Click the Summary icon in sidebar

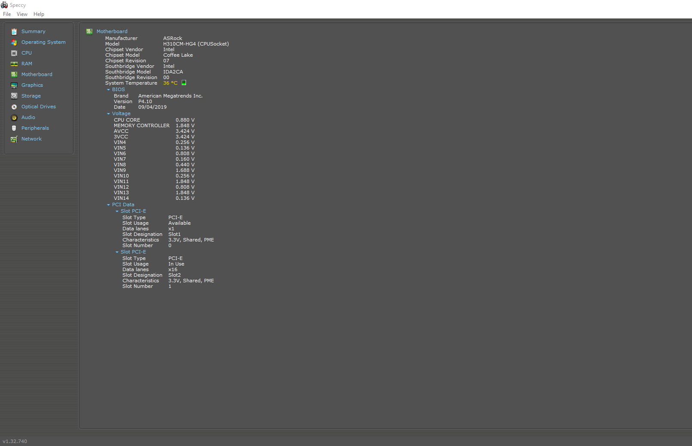click(14, 31)
